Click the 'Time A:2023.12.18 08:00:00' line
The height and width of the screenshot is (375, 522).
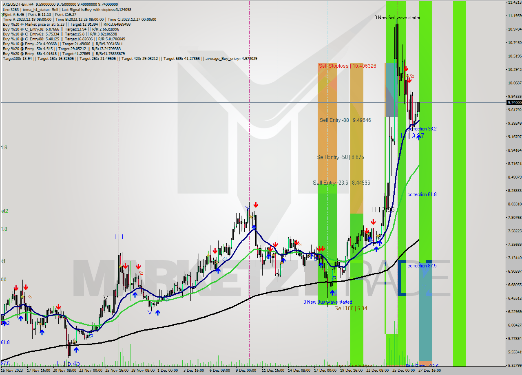pos(80,19)
